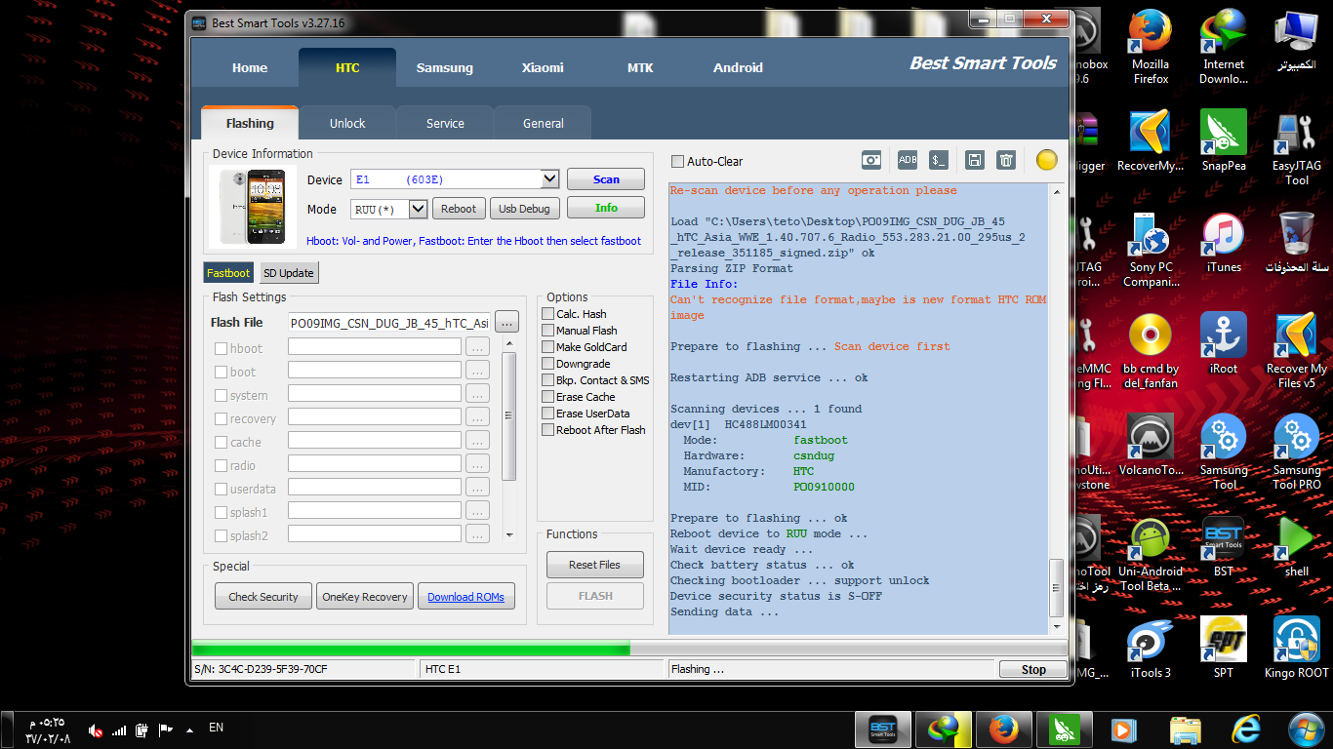Open the command terminal icon in log toolbar
1333x749 pixels.
939,160
